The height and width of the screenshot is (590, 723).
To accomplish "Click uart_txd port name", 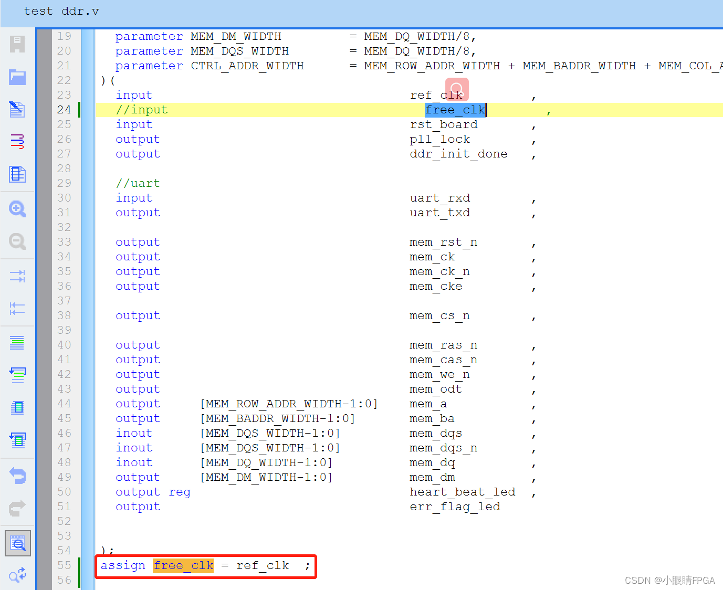I will 440,213.
